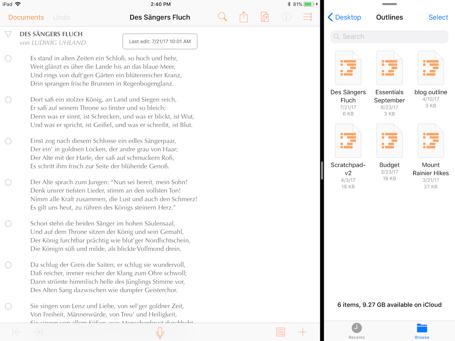
Task: Open Des Sängers Fluch file thumbnail
Action: 348,68
